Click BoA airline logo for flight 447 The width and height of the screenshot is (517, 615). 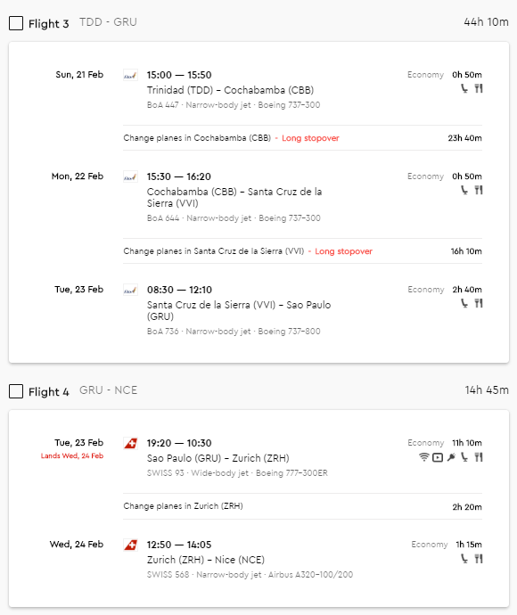coord(131,75)
